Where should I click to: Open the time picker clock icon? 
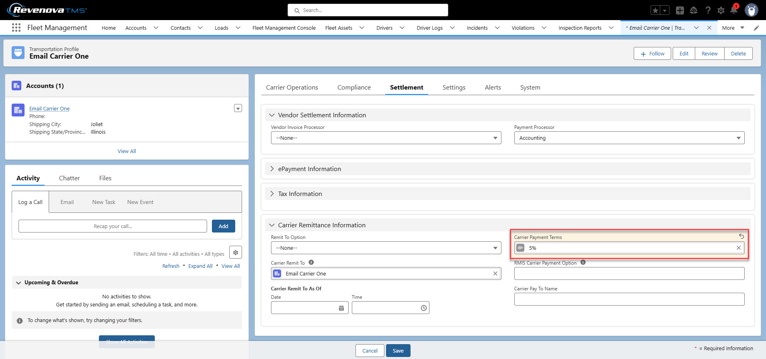[423, 308]
